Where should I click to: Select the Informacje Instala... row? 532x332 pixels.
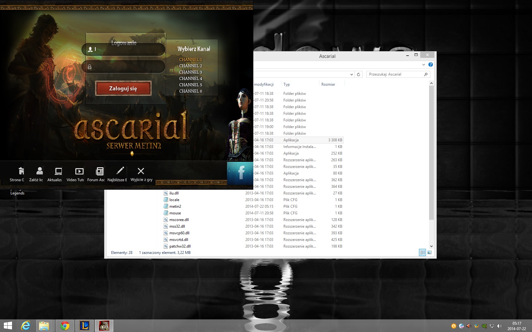coord(298,147)
